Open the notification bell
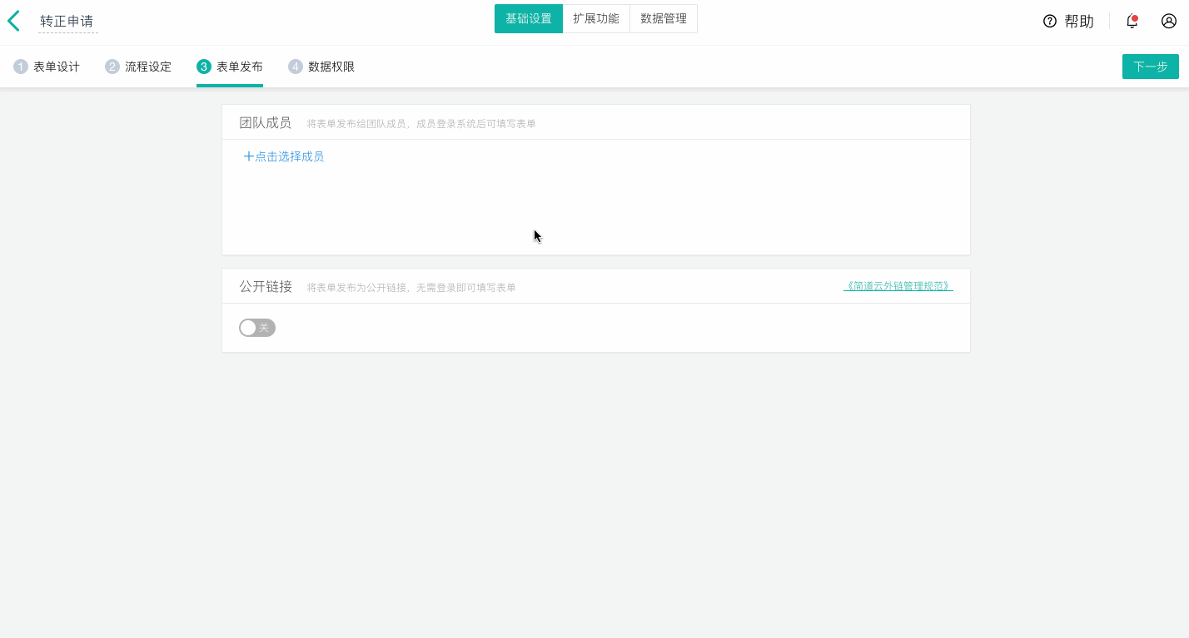 coord(1132,21)
